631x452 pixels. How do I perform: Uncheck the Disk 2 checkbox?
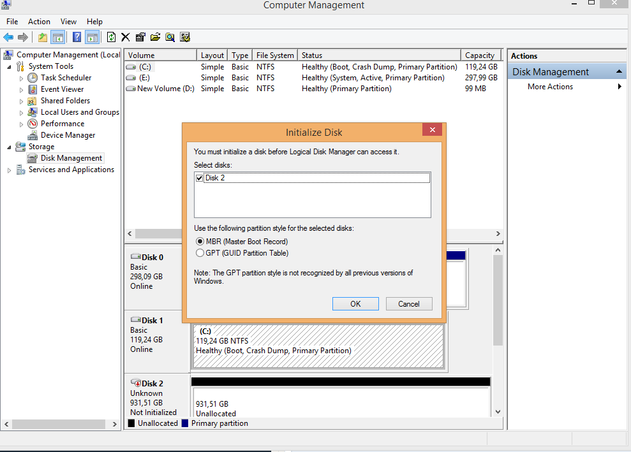point(199,178)
